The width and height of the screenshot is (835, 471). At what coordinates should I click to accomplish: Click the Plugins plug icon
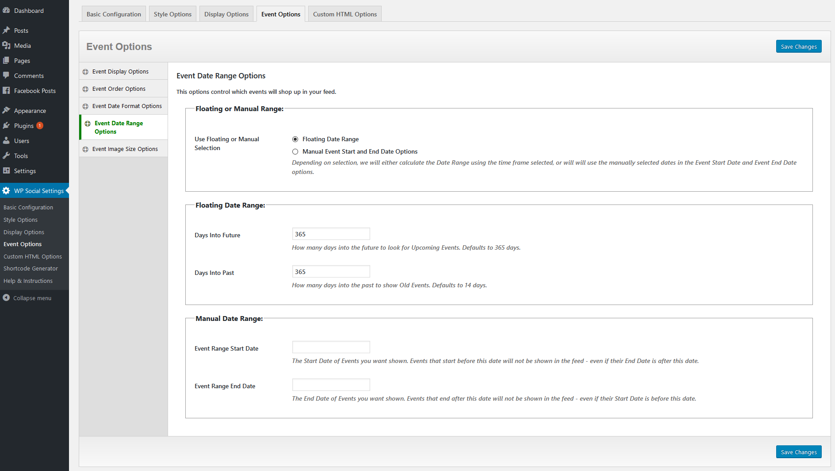(6, 126)
